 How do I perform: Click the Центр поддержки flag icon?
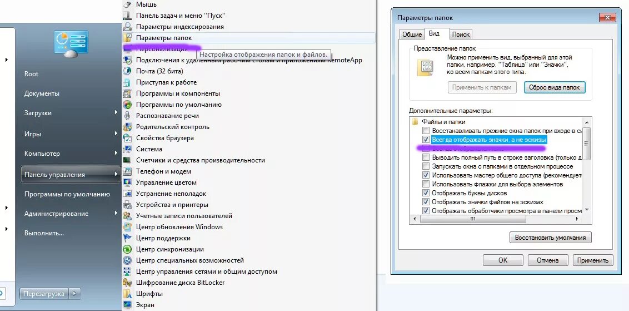127,238
